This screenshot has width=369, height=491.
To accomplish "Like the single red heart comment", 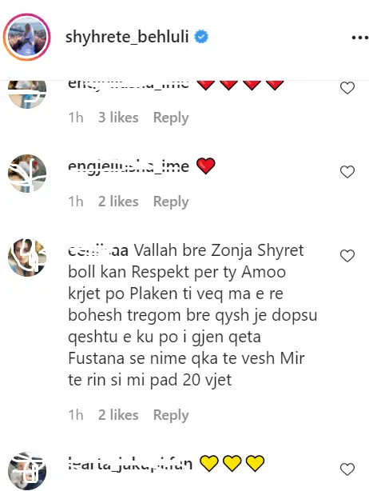I will point(347,172).
